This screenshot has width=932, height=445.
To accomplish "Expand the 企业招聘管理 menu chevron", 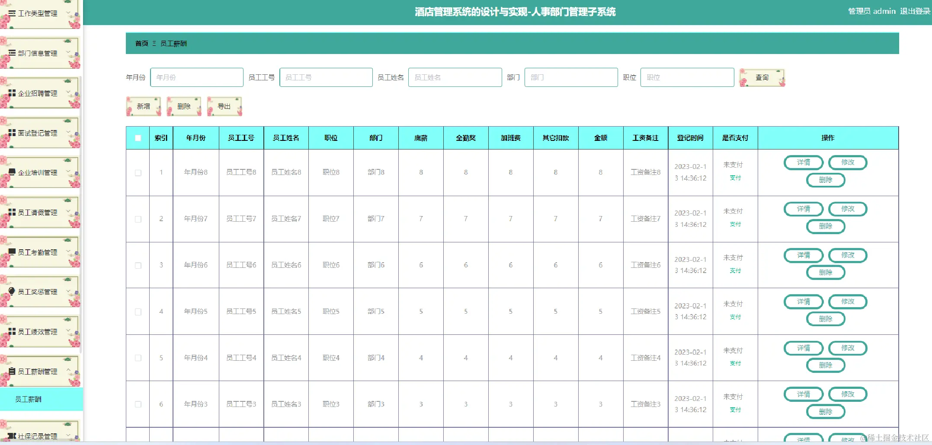I will coord(68,93).
